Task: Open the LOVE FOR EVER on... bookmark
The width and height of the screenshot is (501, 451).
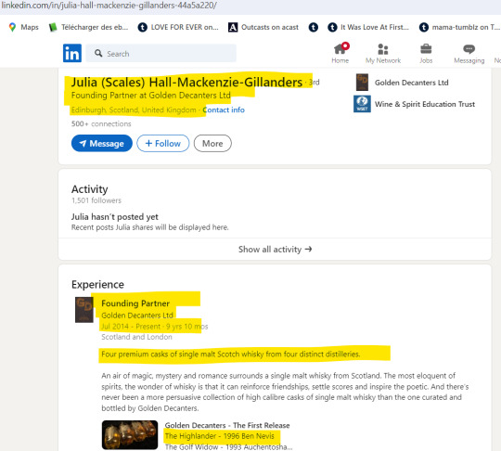Action: pyautogui.click(x=178, y=27)
